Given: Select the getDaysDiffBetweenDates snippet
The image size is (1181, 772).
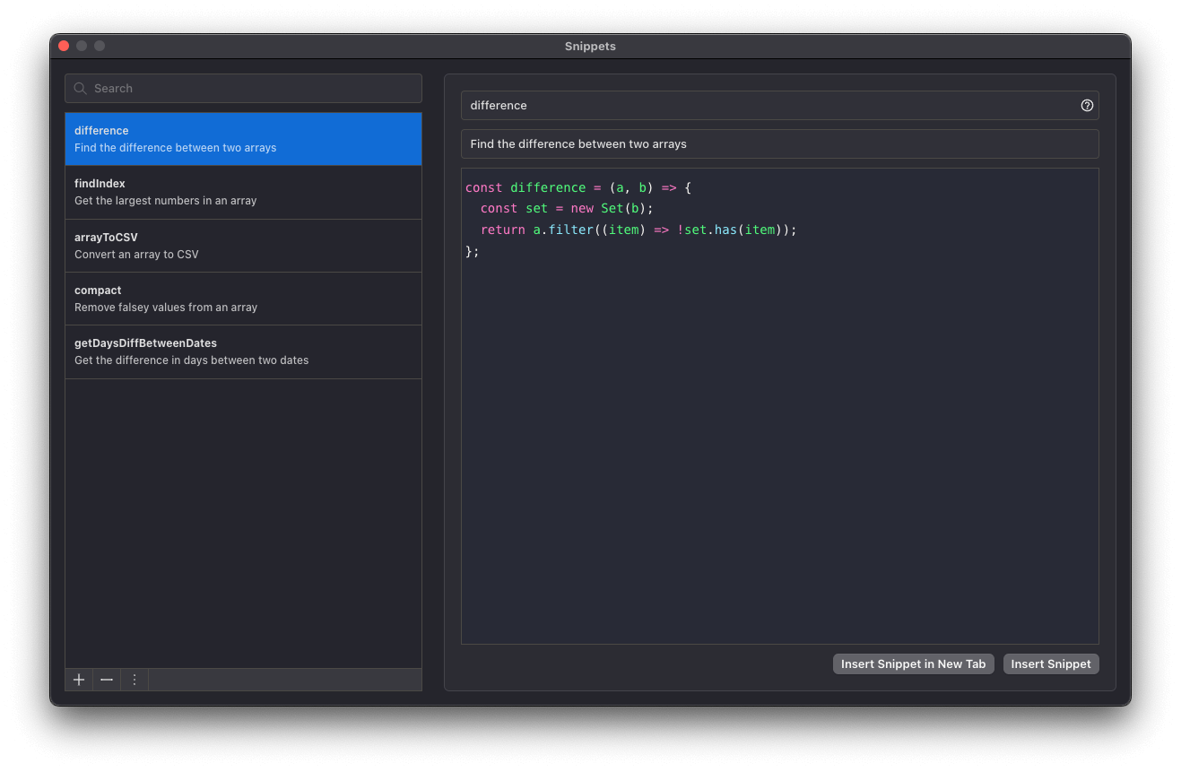Looking at the screenshot, I should tap(243, 351).
